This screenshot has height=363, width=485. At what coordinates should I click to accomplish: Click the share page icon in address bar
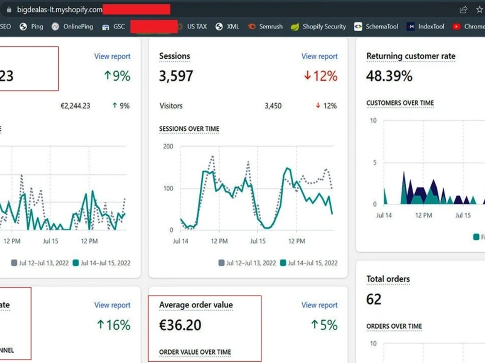[463, 10]
